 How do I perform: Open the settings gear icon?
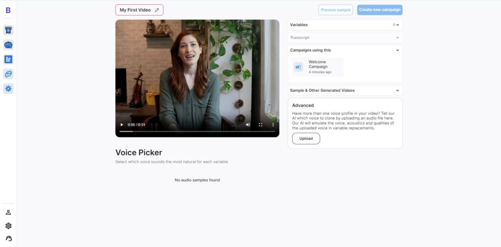[x=8, y=226]
